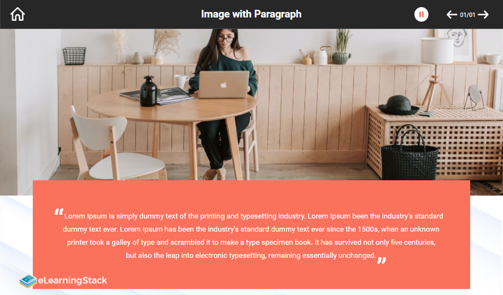Screen dimensions: 503x295
Task: Click the 01/01 page counter
Action: coord(467,15)
